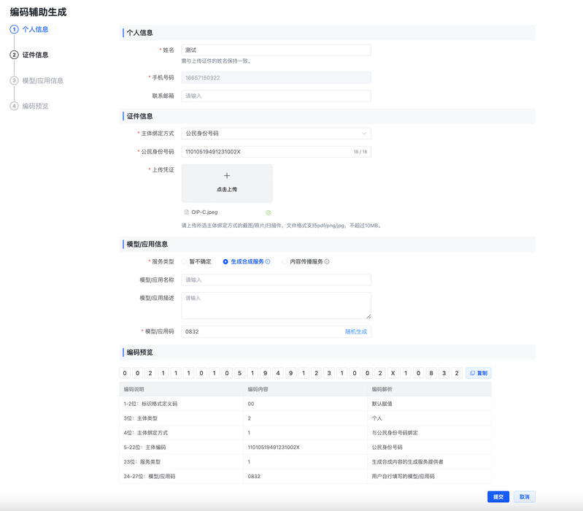This screenshot has height=511, width=583.
Task: Go to 编码预览 step in sidebar
Action: point(35,106)
